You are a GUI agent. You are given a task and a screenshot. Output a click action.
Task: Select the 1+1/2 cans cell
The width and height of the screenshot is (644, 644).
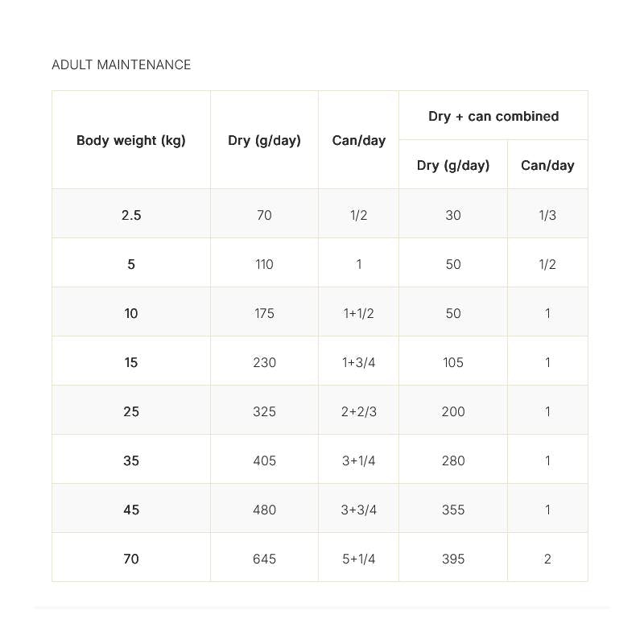pyautogui.click(x=358, y=313)
